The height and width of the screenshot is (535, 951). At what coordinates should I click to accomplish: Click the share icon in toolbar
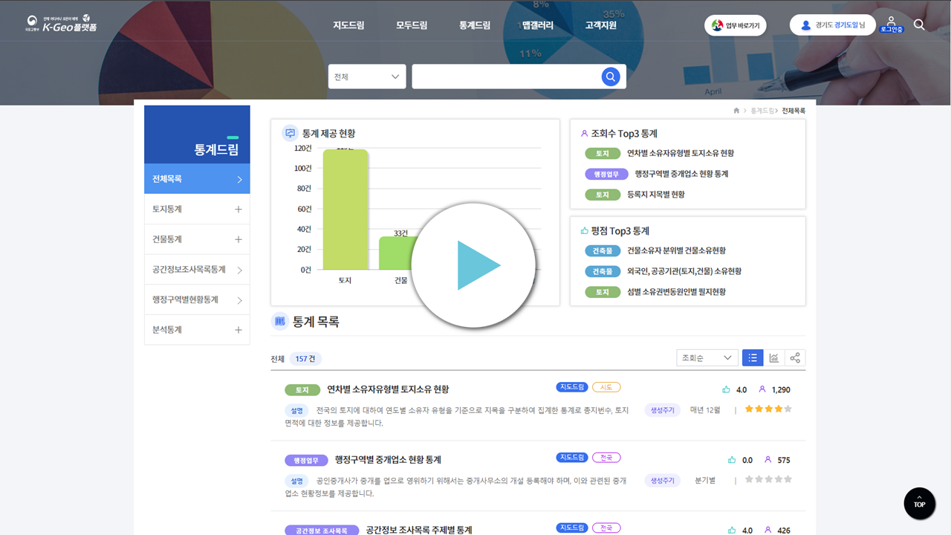tap(795, 358)
